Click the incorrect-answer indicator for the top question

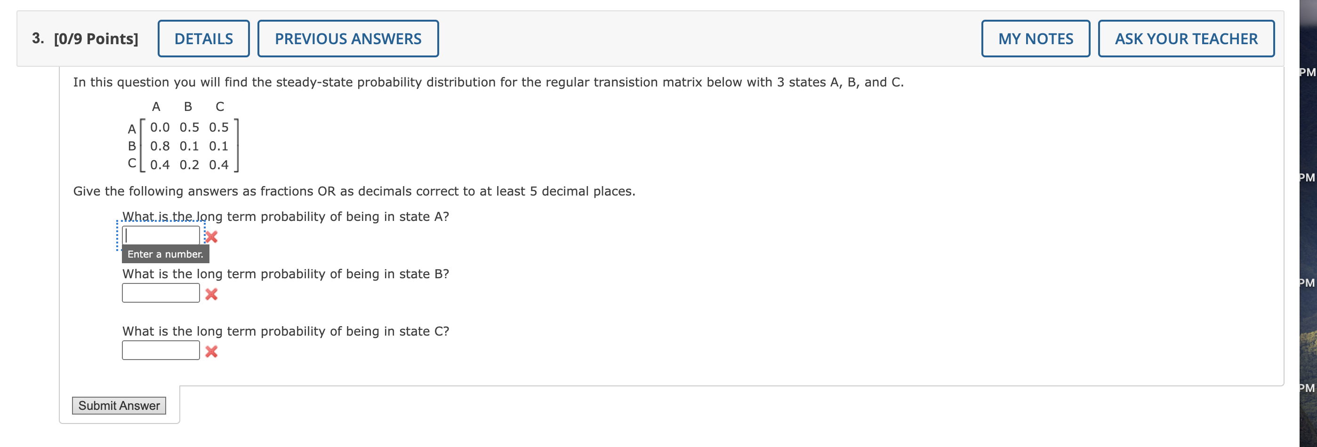212,236
